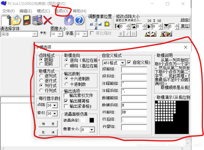Open the 字高 height dropdown
This screenshot has height=150, width=204.
pos(85,34)
